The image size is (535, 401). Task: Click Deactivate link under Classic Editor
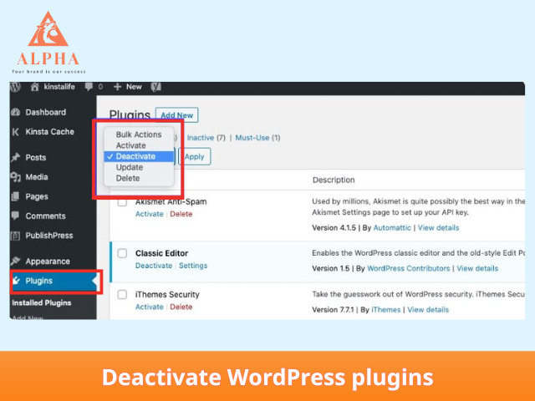[x=154, y=266]
